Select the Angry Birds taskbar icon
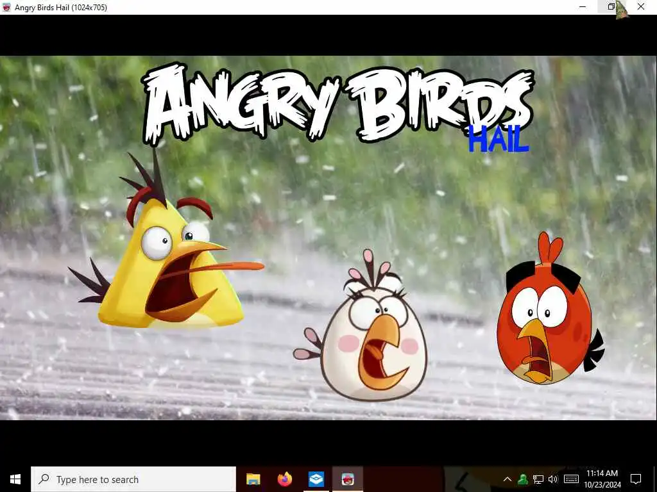 (x=347, y=479)
